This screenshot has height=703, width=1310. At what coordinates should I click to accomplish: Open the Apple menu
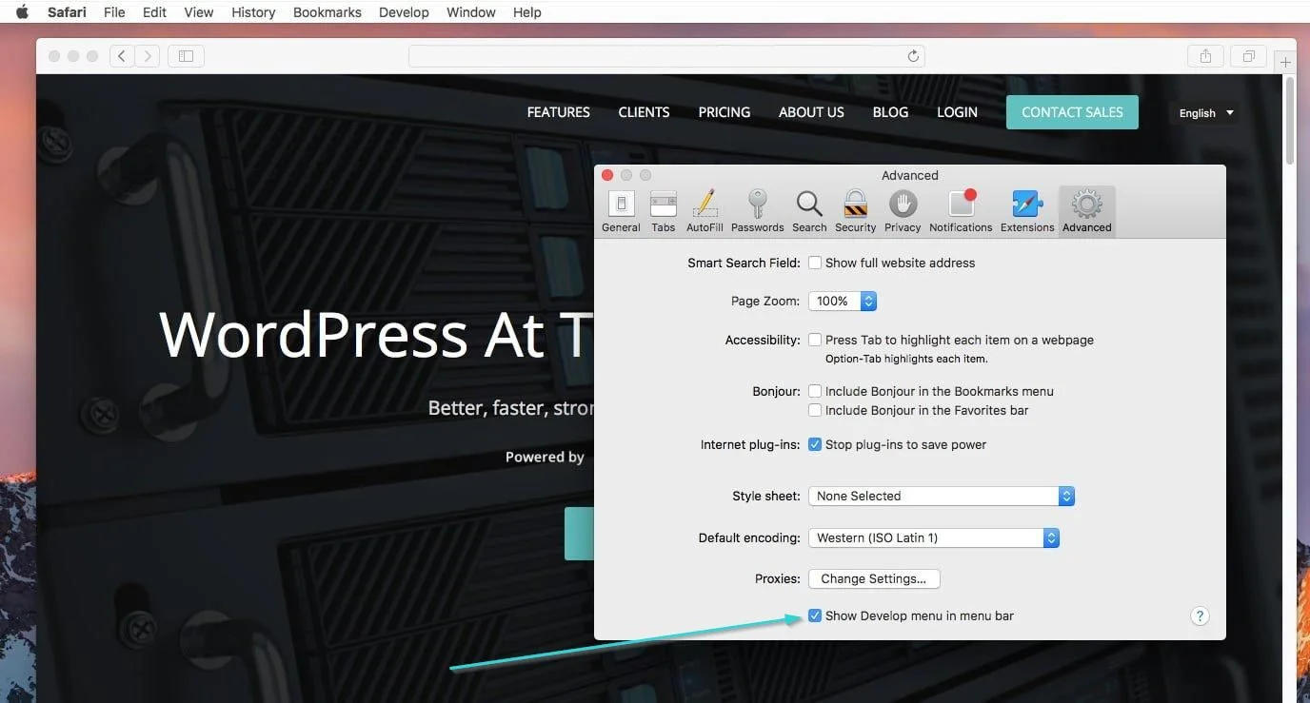(22, 12)
